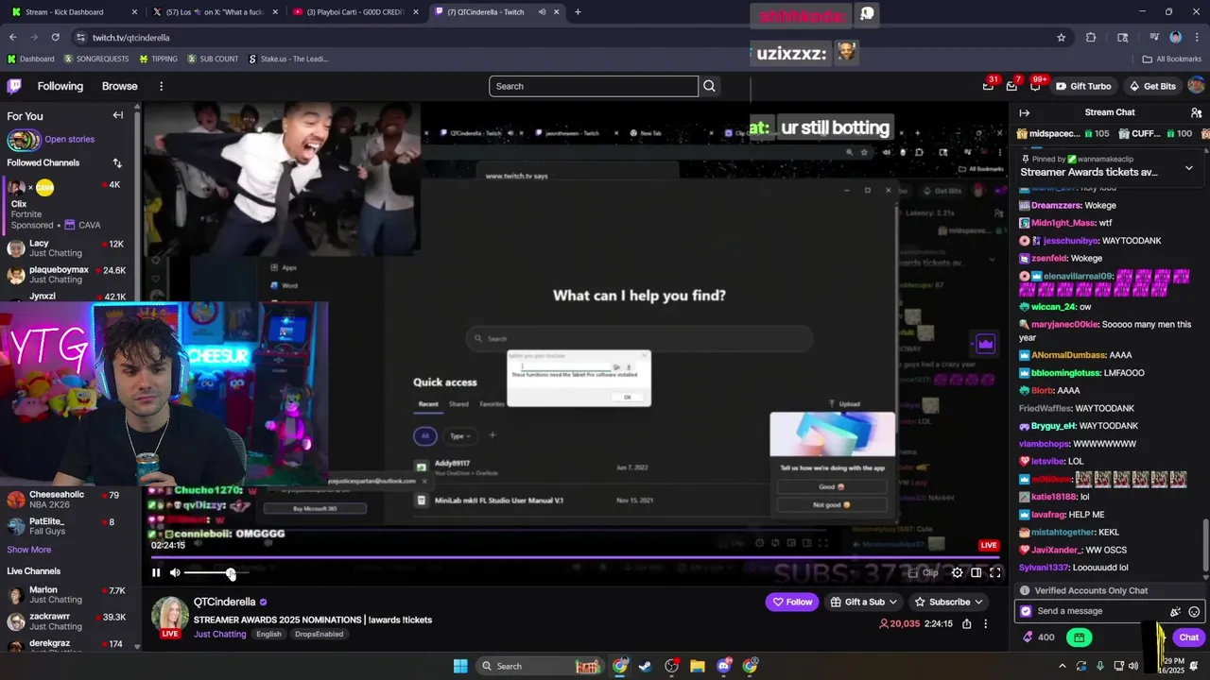Enter fullscreen in video player
The image size is (1210, 680).
(x=995, y=572)
